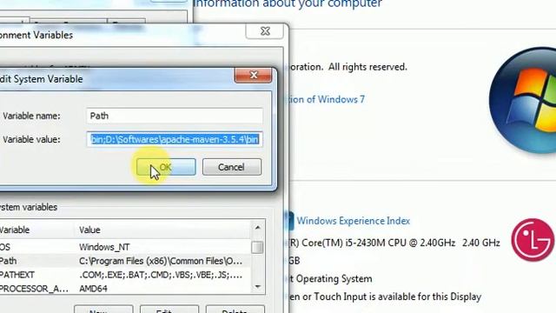Sort by the Variable column header
Image resolution: width=556 pixels, height=313 pixels.
36,230
